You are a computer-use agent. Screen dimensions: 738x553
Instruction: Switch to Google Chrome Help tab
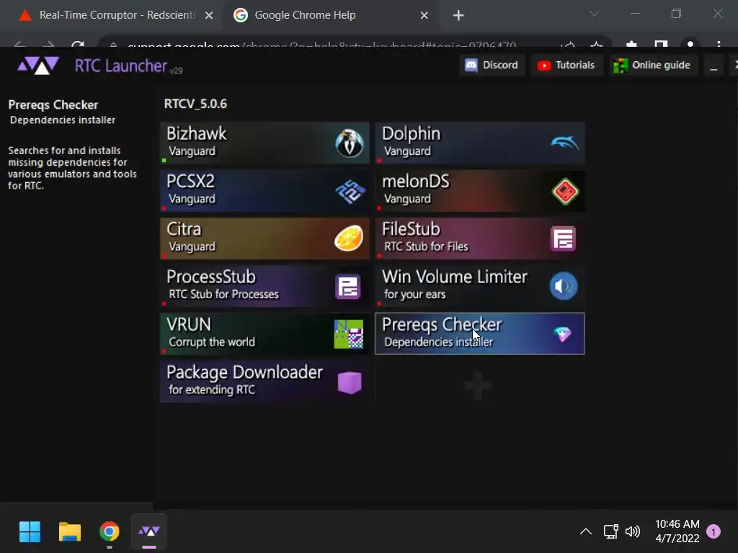329,15
